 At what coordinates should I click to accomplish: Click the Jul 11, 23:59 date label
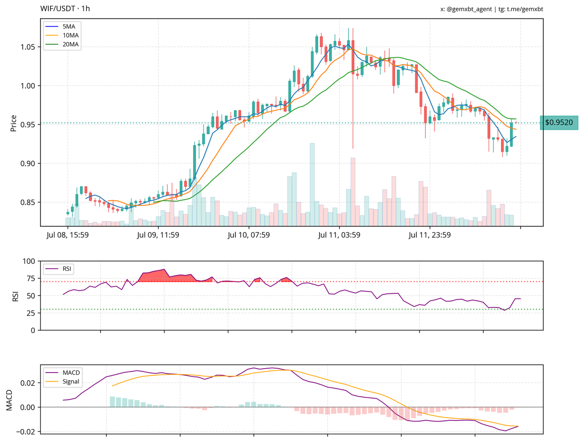pyautogui.click(x=430, y=235)
